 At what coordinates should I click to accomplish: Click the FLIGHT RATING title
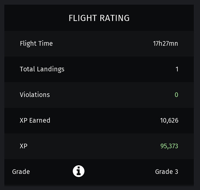pyautogui.click(x=99, y=18)
